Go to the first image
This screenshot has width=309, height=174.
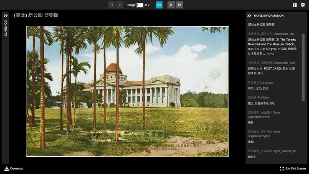click(111, 5)
